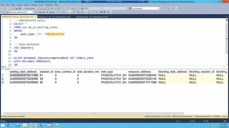
Task: Click the Uncomment selected lines icon
Action: [x=97, y=12]
